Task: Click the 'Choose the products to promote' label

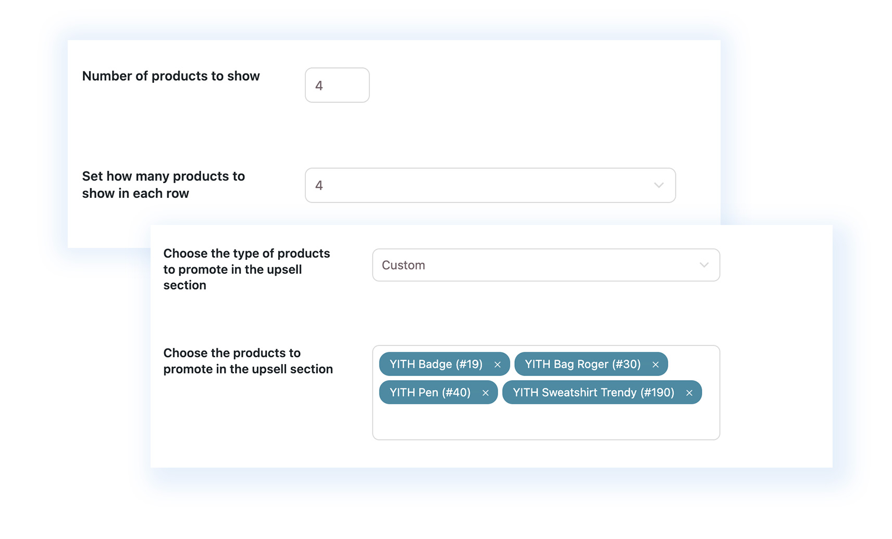Action: (248, 361)
